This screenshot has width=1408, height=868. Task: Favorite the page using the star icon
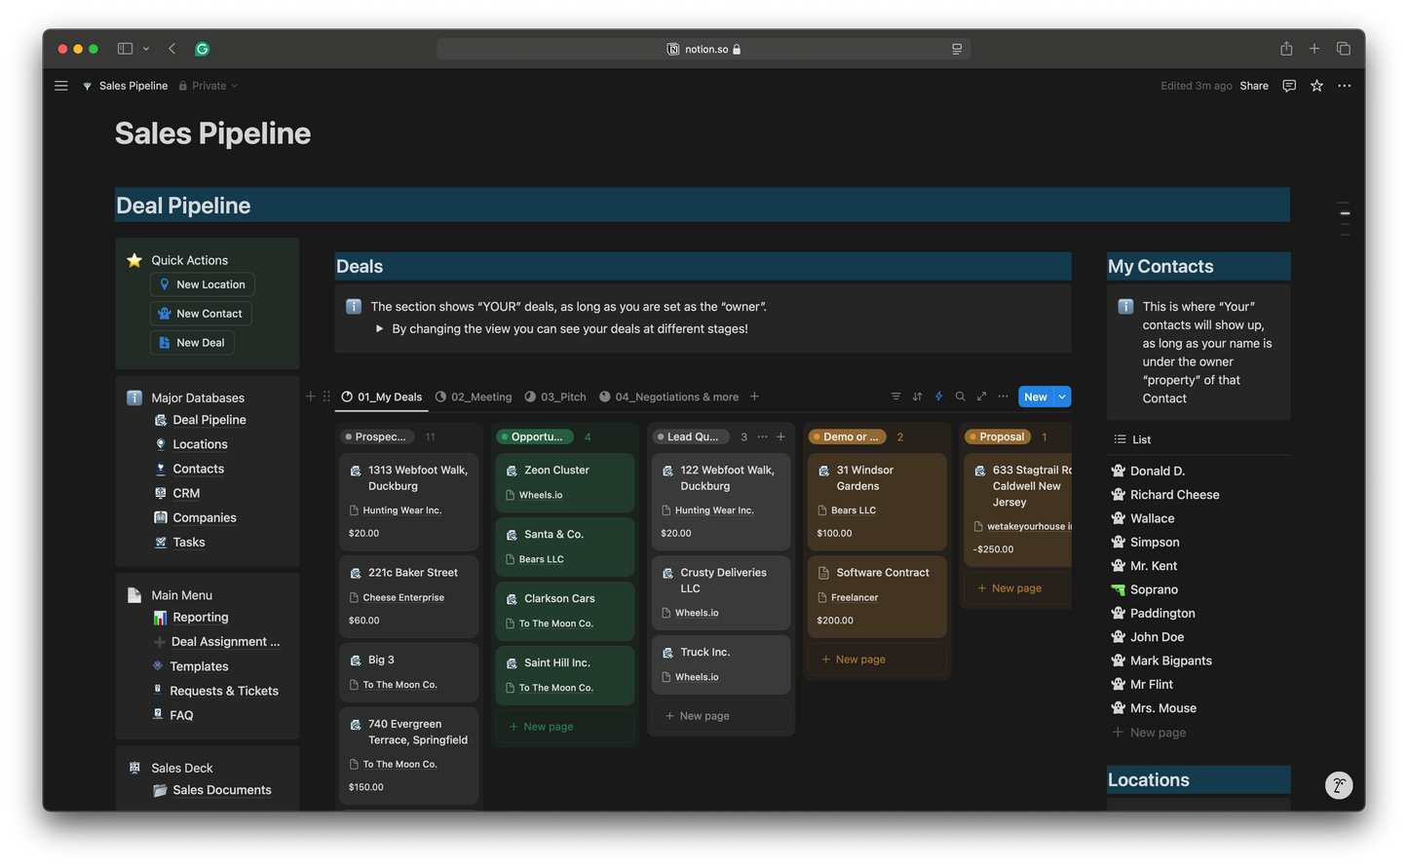pyautogui.click(x=1316, y=86)
